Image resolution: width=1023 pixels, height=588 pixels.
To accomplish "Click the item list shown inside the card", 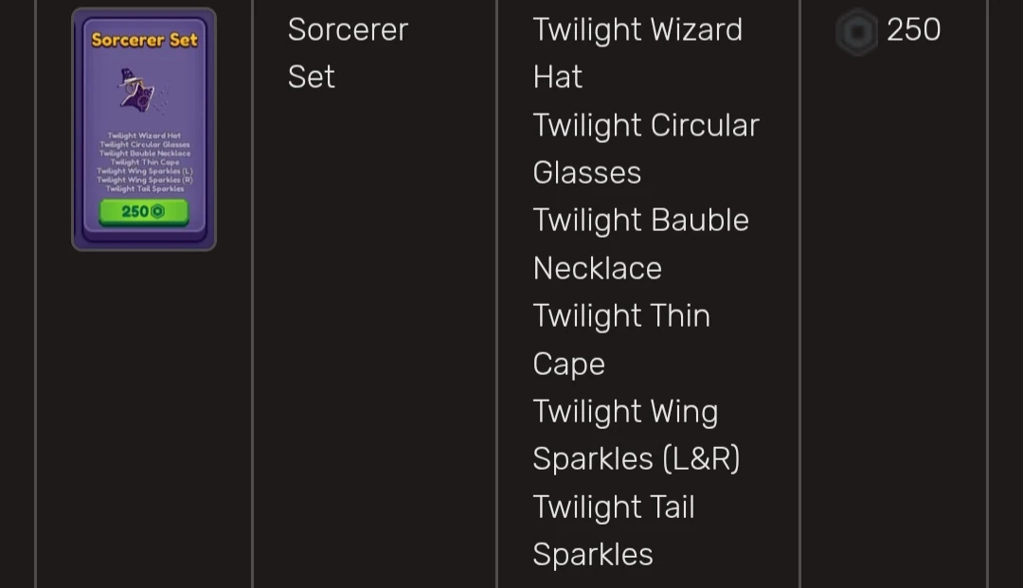I will 143,161.
